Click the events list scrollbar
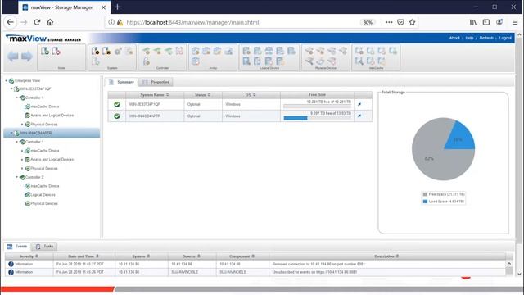 tap(509, 268)
